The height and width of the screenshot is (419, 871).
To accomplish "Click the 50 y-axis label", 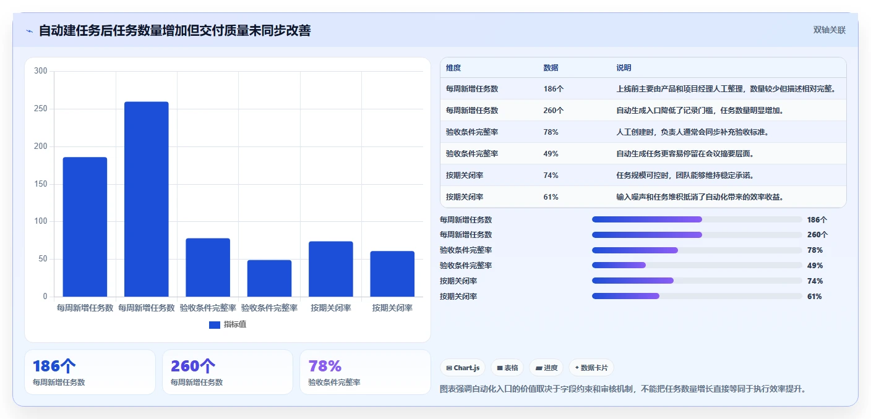I will click(43, 259).
